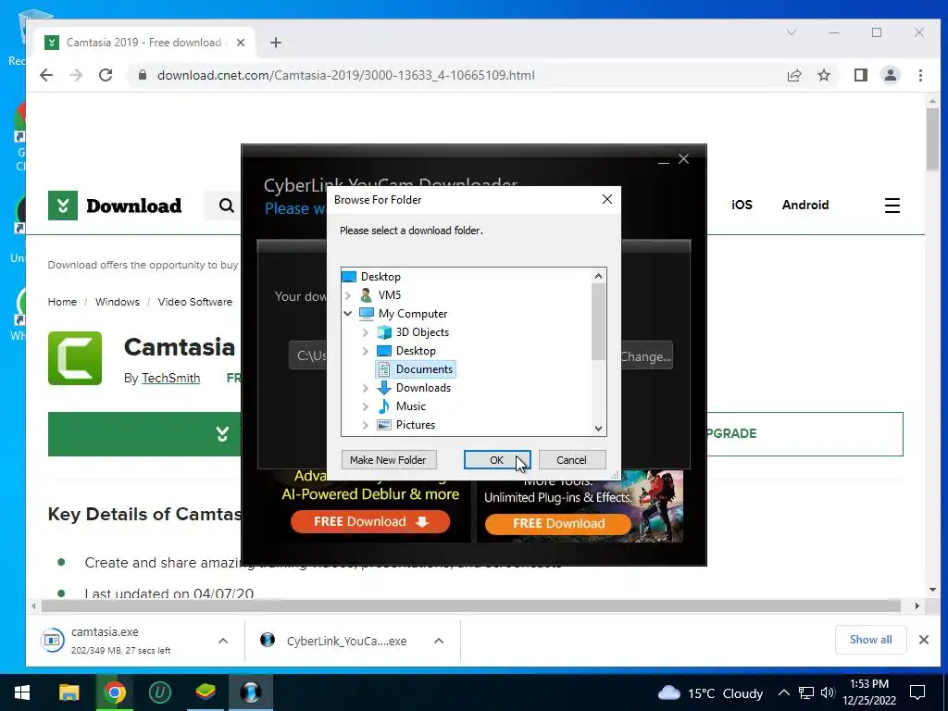
Task: Click the Camtasia green app logo
Action: (75, 358)
